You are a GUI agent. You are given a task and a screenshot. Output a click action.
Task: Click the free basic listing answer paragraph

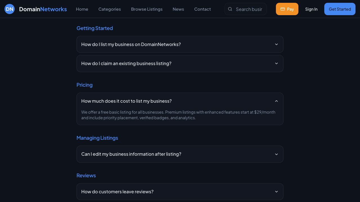[178, 115]
